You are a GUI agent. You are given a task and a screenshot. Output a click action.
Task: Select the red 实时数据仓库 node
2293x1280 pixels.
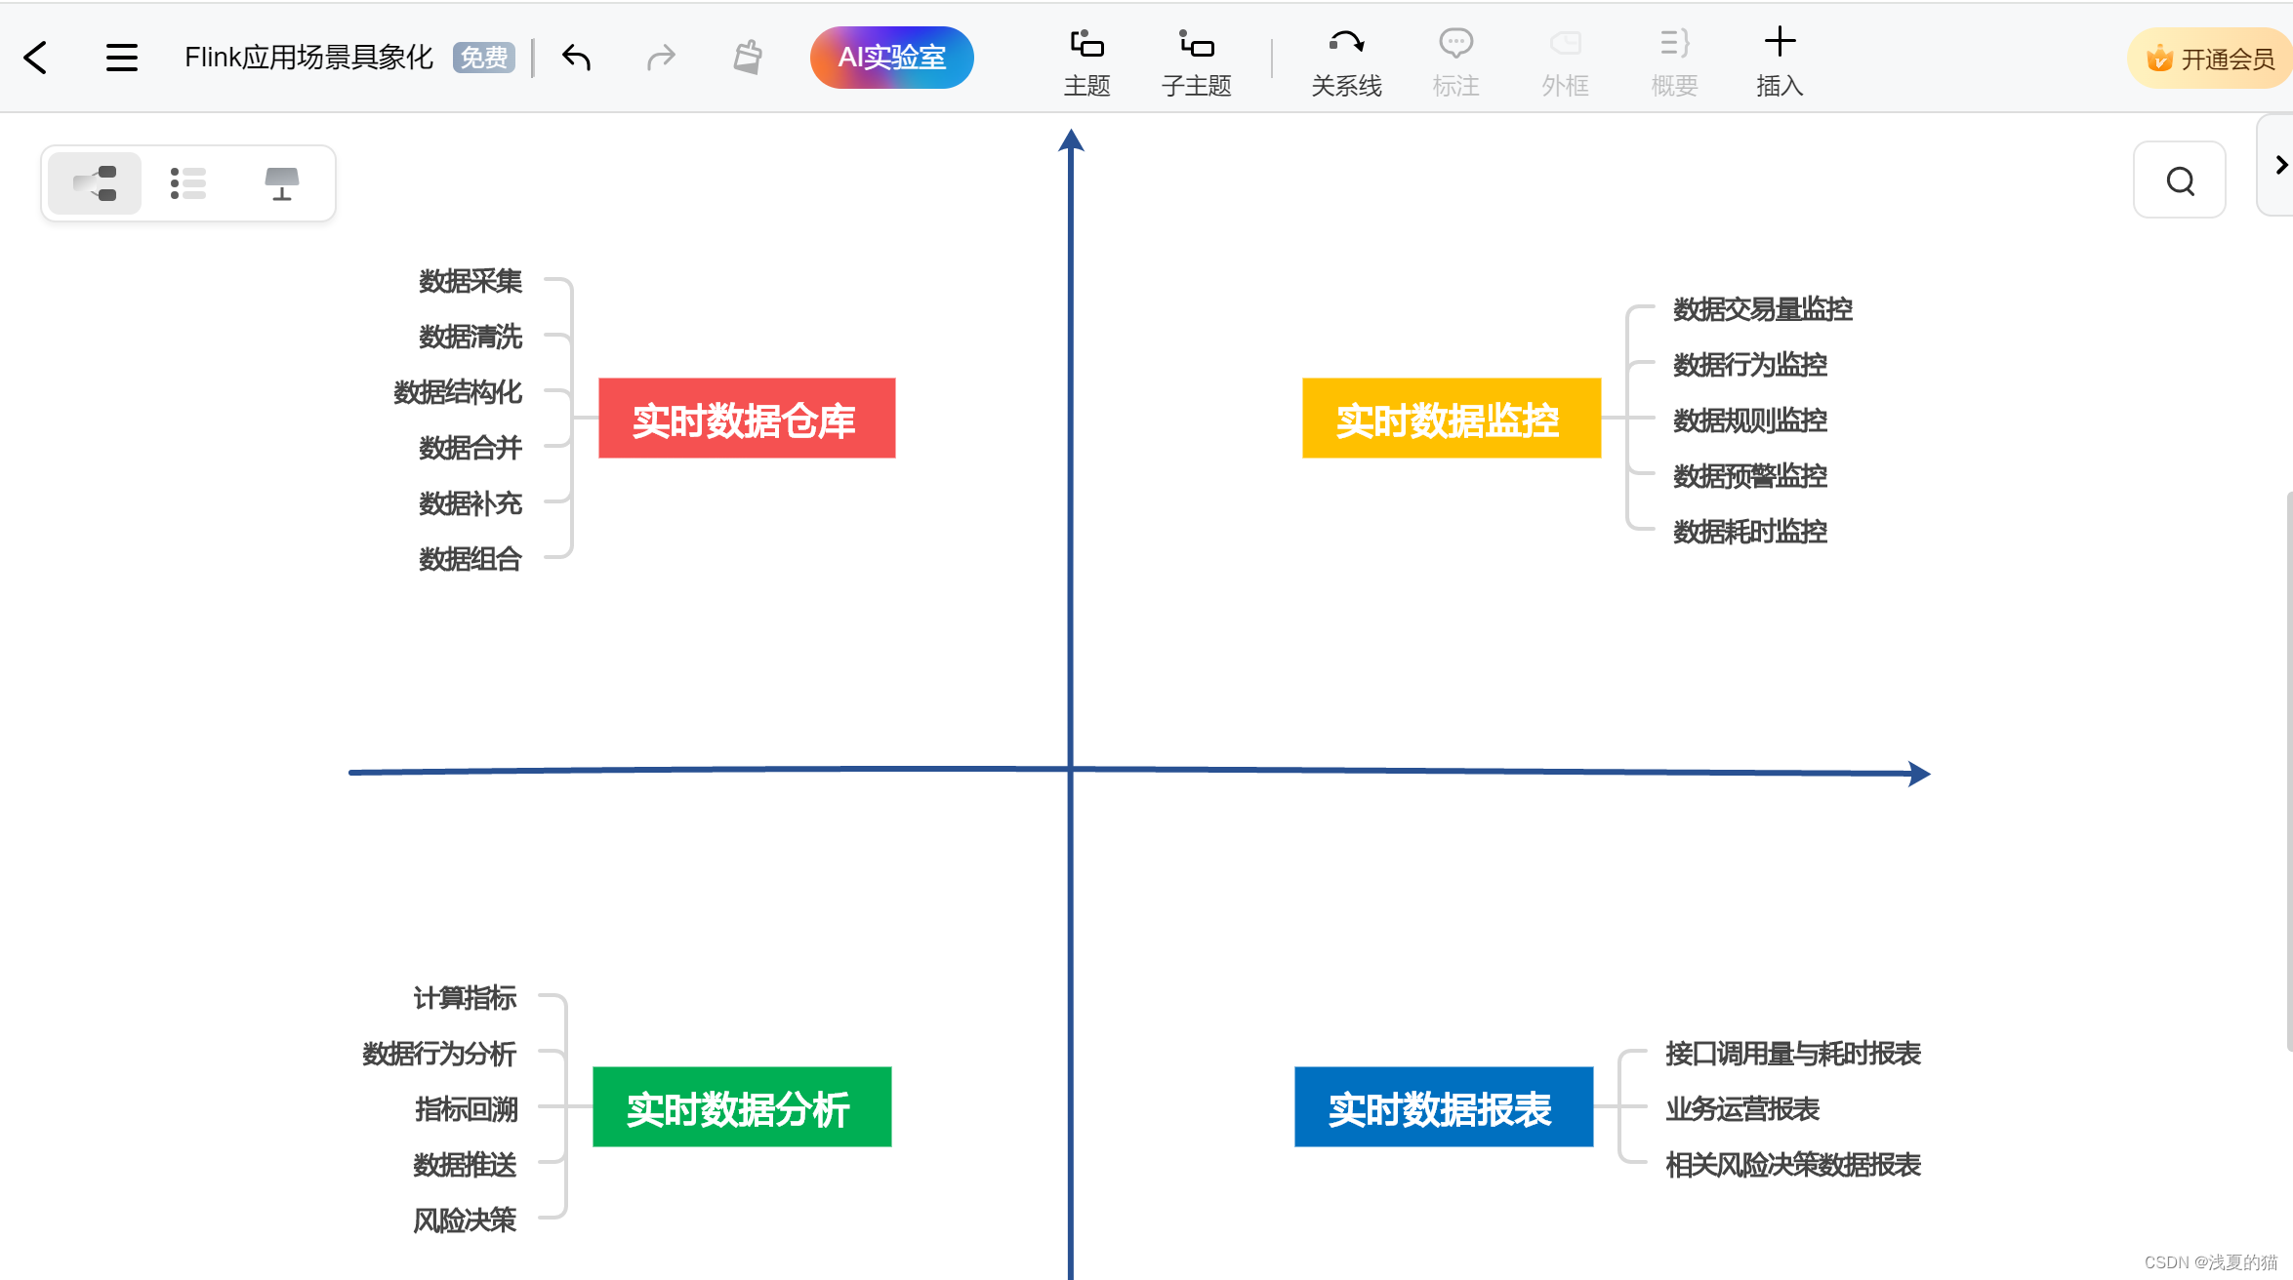[747, 419]
